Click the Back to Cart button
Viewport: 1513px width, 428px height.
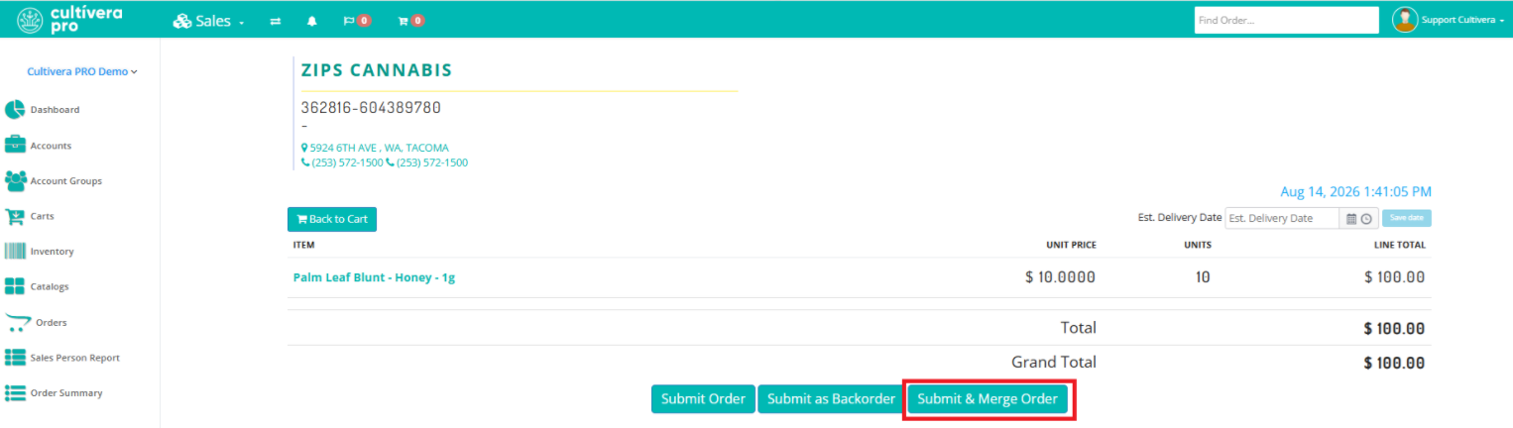(x=332, y=219)
